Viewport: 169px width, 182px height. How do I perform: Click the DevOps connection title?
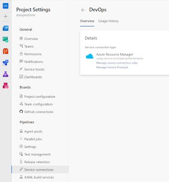[98, 10]
